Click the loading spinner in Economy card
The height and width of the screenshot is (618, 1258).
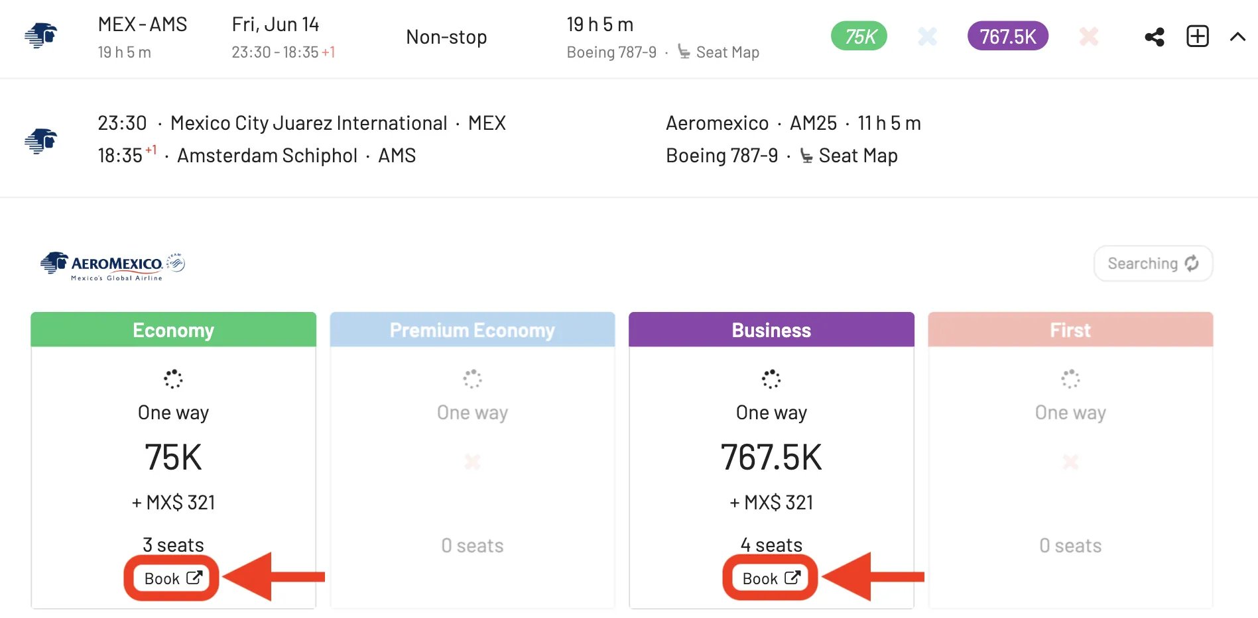click(173, 379)
